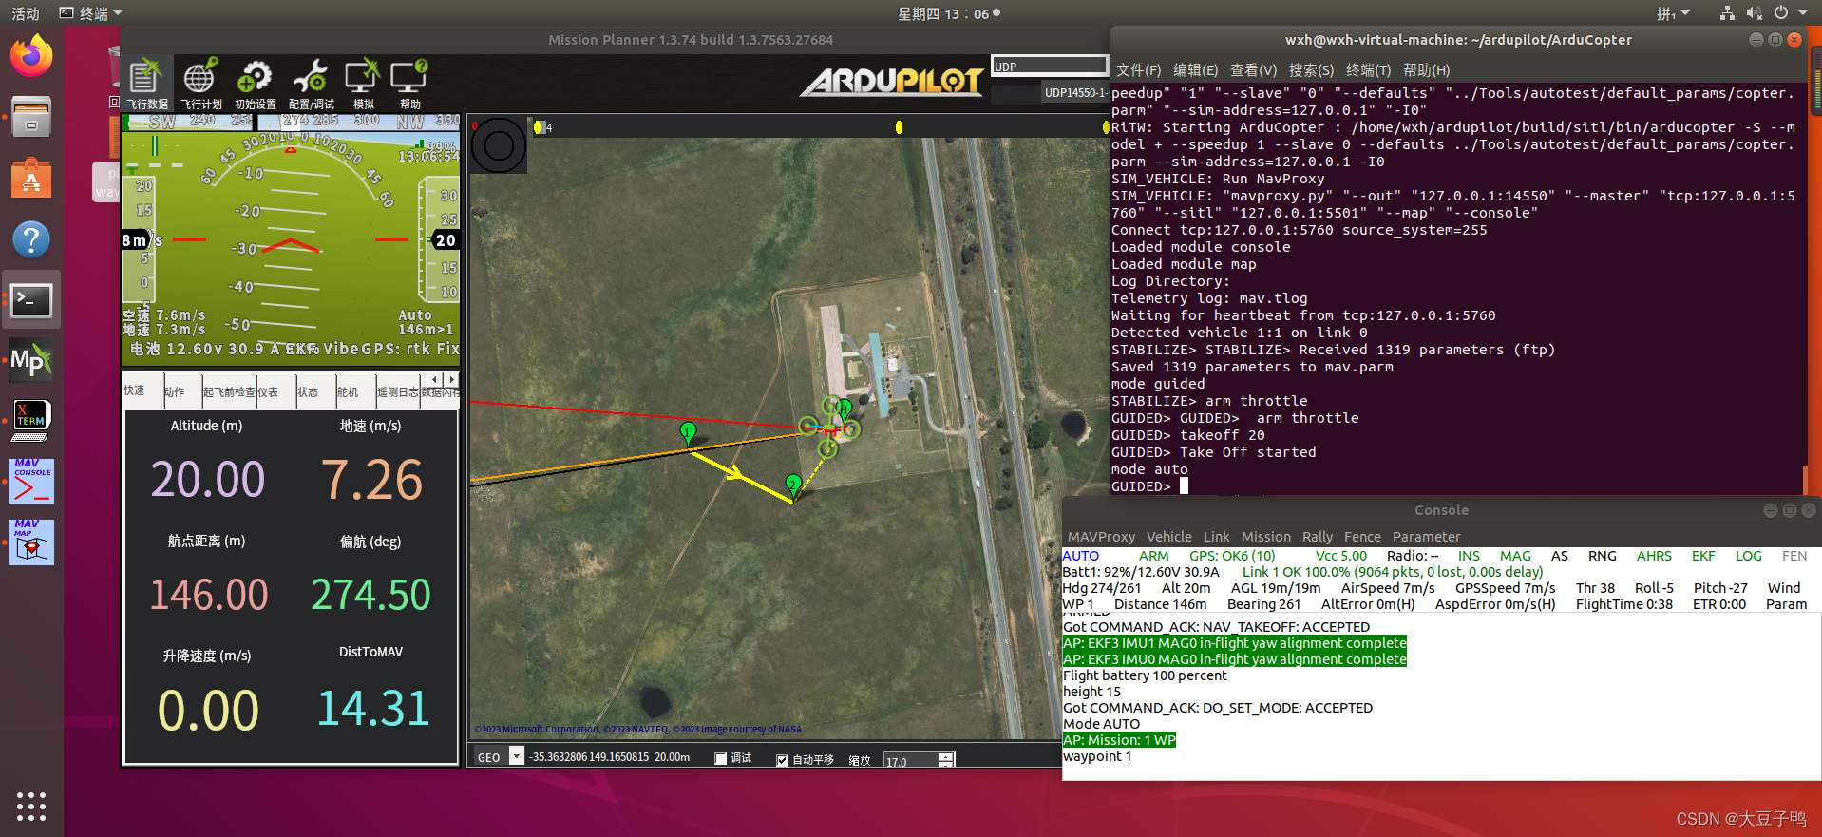Open terminal 终端(T) menu
Image resolution: width=1822 pixels, height=837 pixels.
[x=1368, y=70]
